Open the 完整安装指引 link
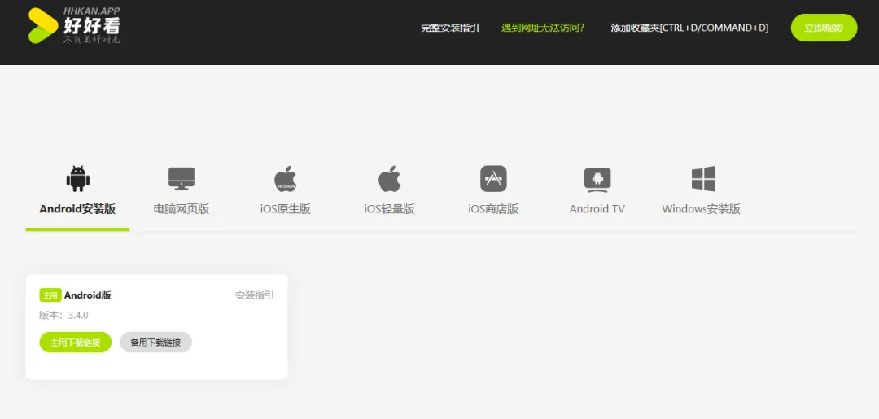 pos(450,28)
